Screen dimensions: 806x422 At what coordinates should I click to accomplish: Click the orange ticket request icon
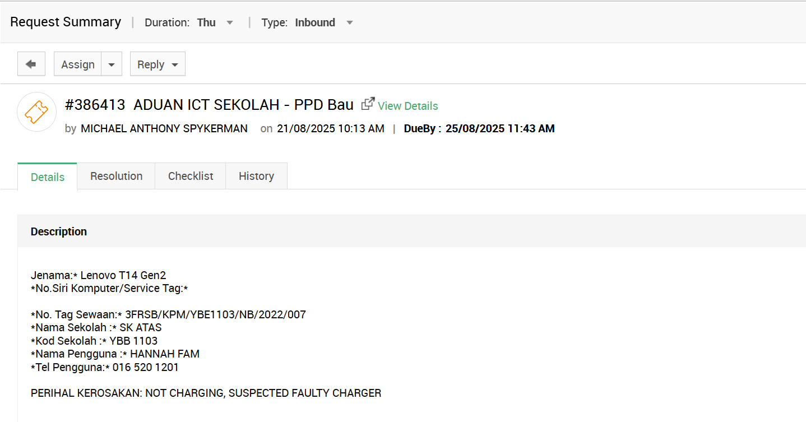(x=37, y=112)
